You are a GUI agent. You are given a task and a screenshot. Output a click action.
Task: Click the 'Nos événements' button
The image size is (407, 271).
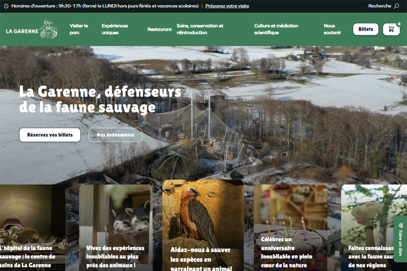115,135
